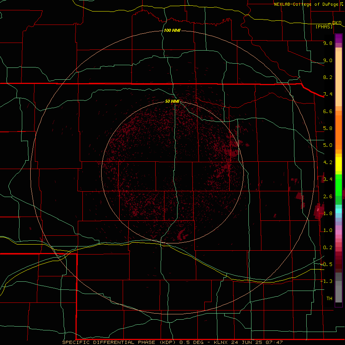The width and height of the screenshot is (345, 345).
Task: Click the Specific Differential Phase KLNX caption
Action: pos(172,342)
